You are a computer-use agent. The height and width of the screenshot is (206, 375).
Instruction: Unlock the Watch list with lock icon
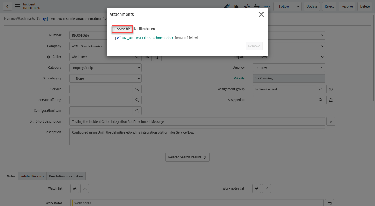tap(75, 188)
